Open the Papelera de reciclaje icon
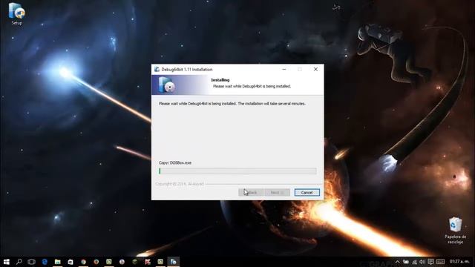The width and height of the screenshot is (475, 267). [x=455, y=231]
